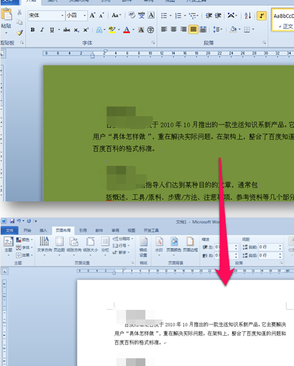This screenshot has height=366, width=294.
Task: Select the Format Painter brush
Action: [19, 32]
